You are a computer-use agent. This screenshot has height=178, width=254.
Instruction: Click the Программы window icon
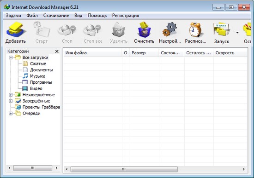point(25,82)
